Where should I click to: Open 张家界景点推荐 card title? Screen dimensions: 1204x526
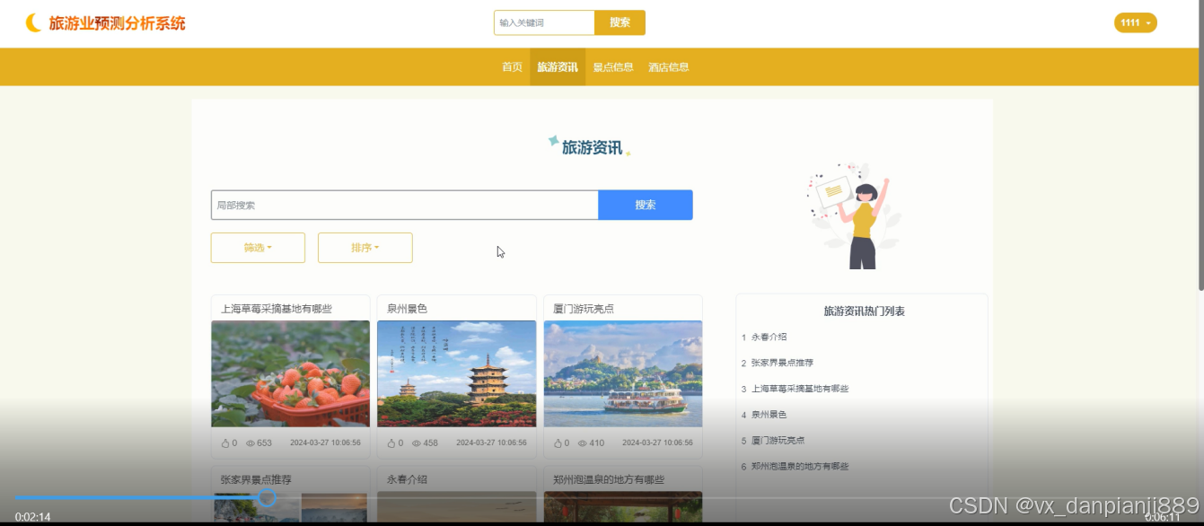pos(256,479)
